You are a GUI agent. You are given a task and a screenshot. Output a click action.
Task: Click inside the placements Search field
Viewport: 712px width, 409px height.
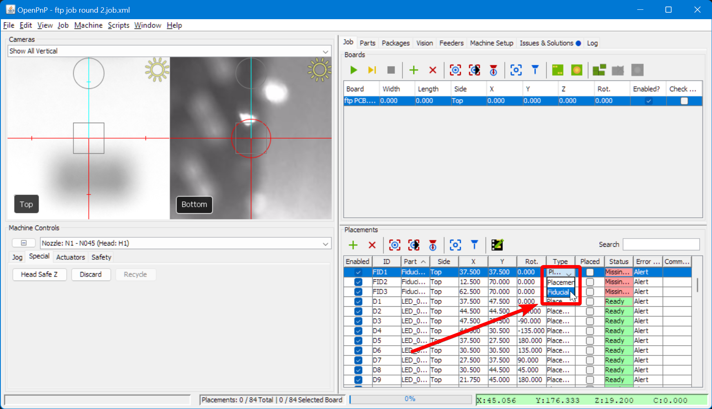(661, 244)
